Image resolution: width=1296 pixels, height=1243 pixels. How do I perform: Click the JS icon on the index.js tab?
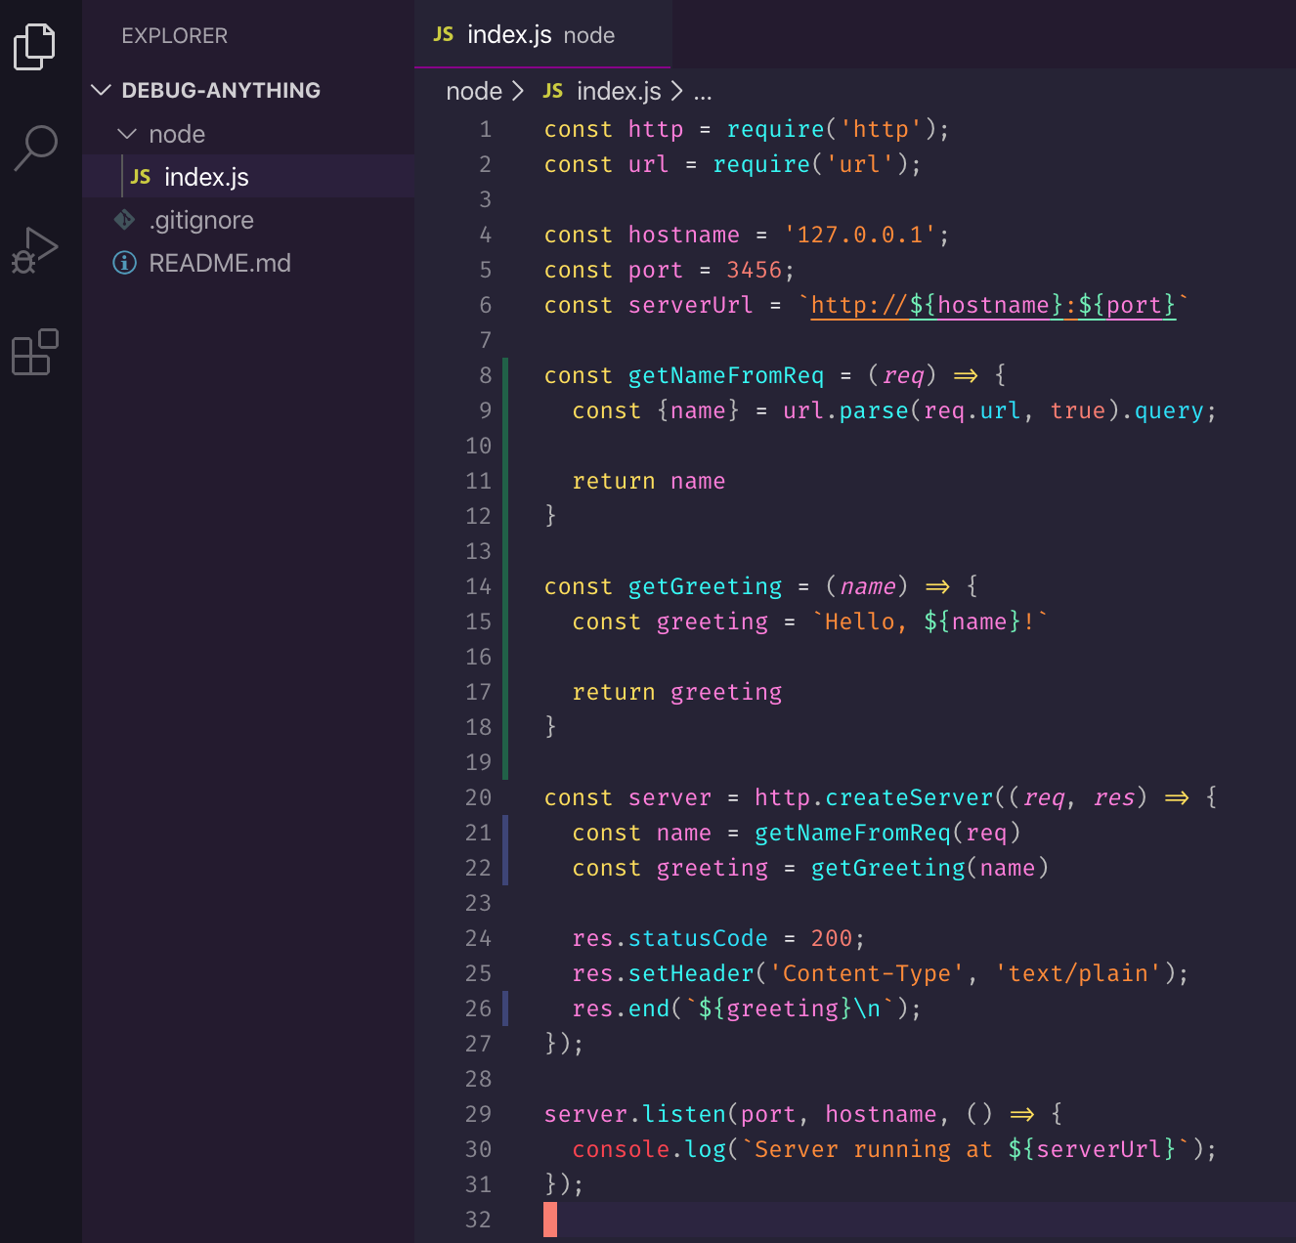pyautogui.click(x=443, y=34)
